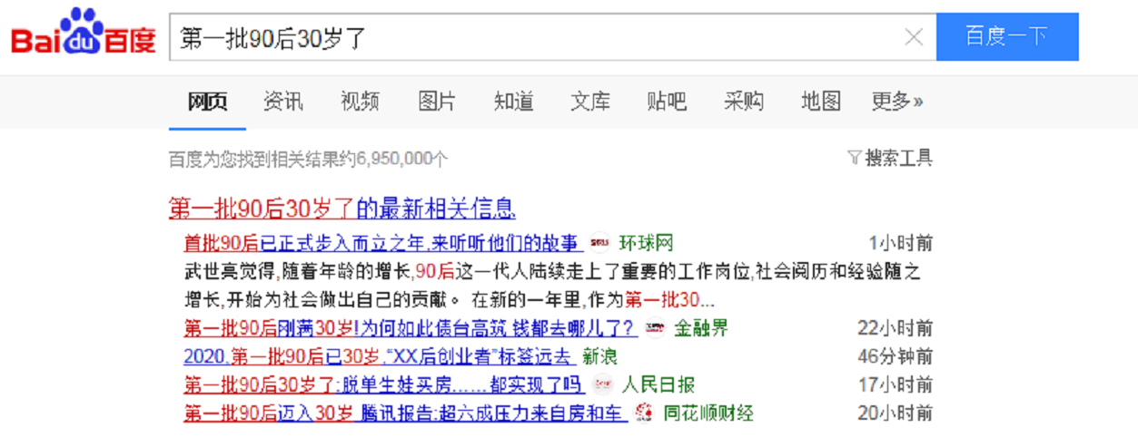
Task: Click the 同花顺财经 source icon
Action: pyautogui.click(x=644, y=413)
